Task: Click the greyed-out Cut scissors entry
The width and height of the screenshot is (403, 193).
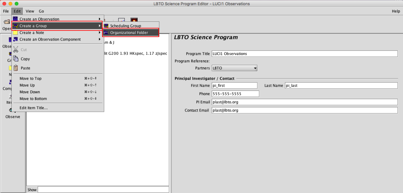Action: (57, 50)
